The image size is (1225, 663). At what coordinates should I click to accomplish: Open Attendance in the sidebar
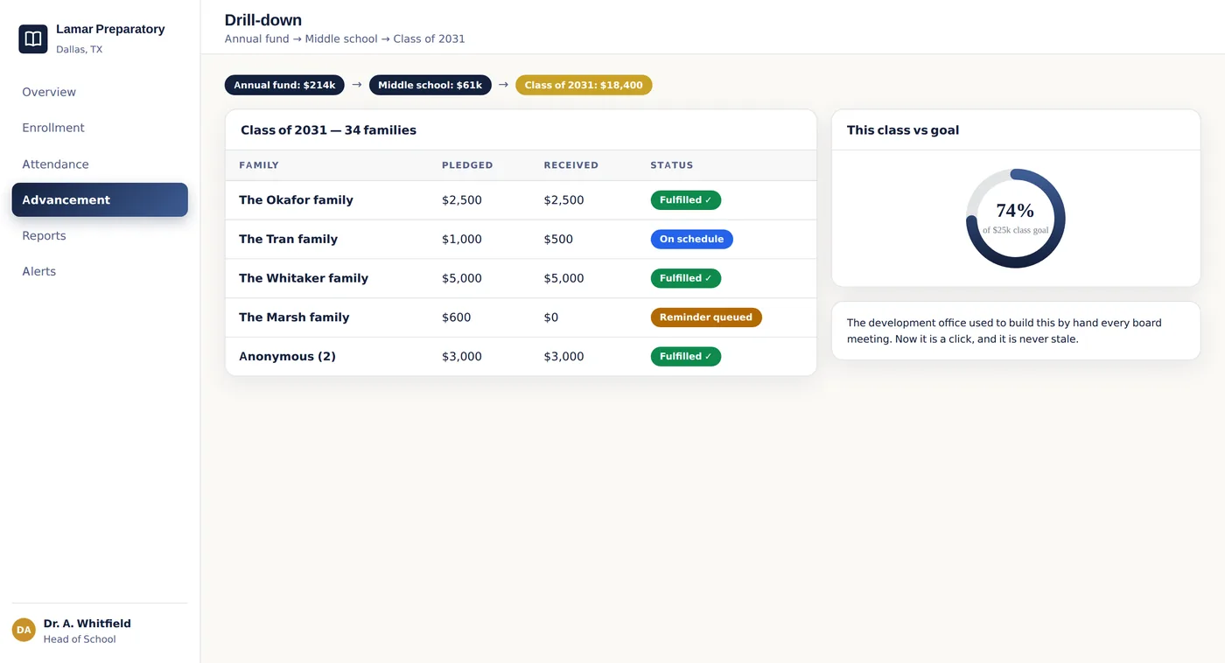tap(100, 164)
